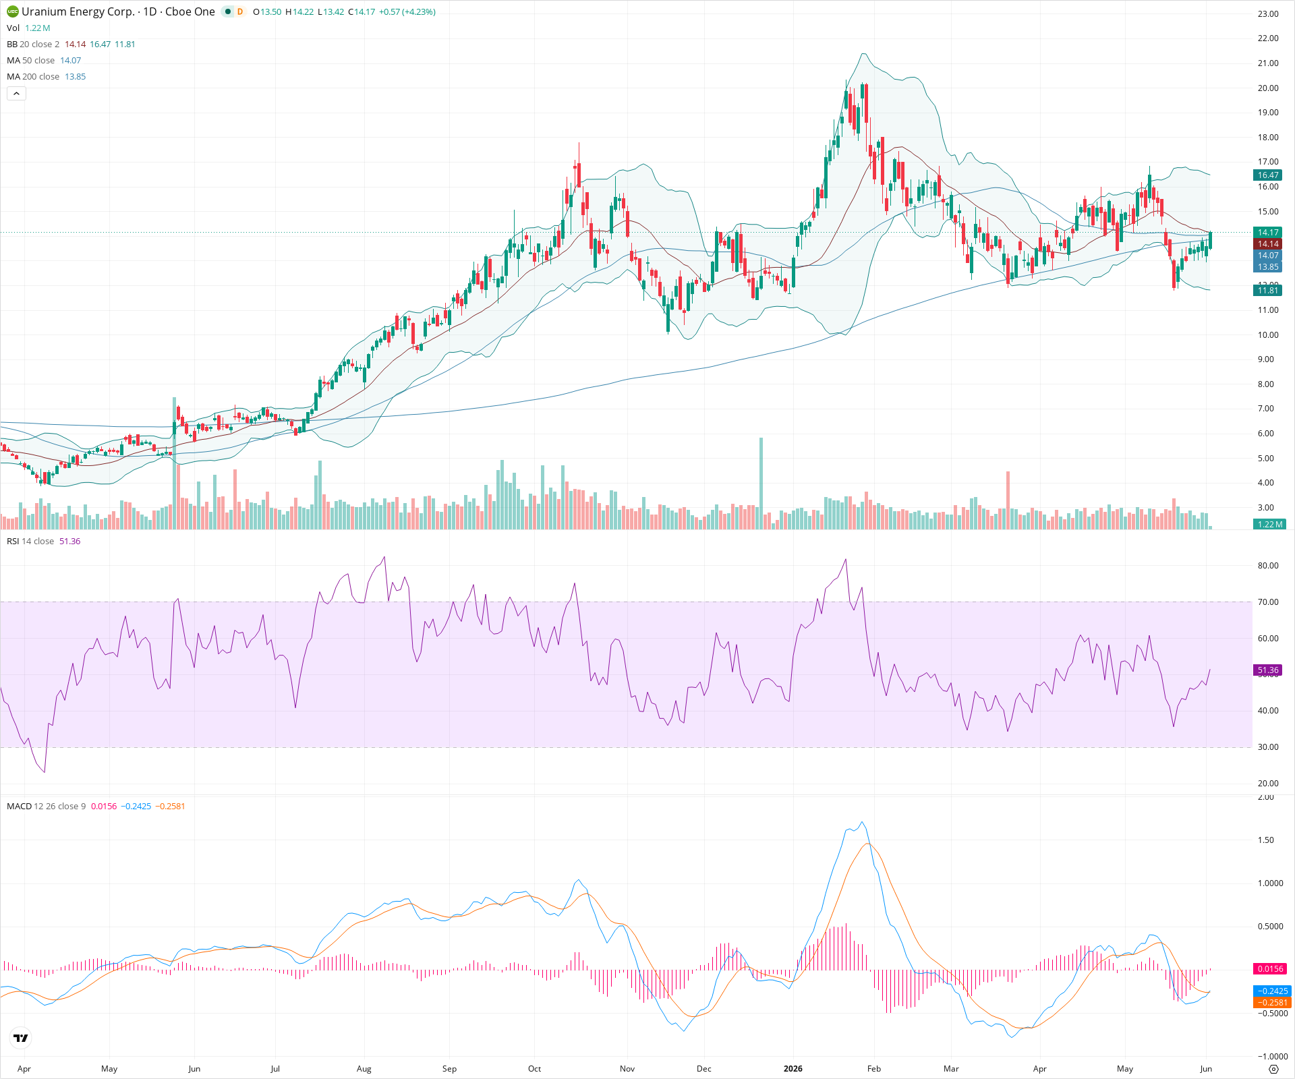Click RSI value 51.36 in legend
The image size is (1295, 1079).
coord(70,541)
